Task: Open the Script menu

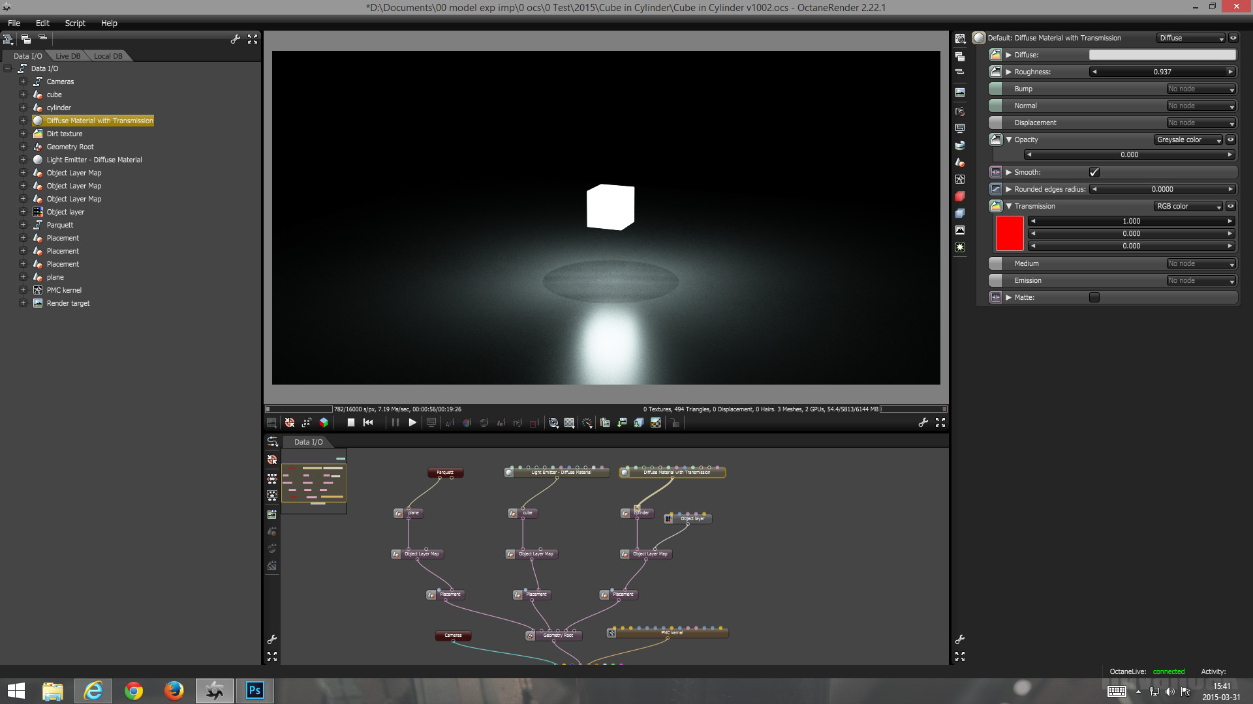Action: pos(75,23)
